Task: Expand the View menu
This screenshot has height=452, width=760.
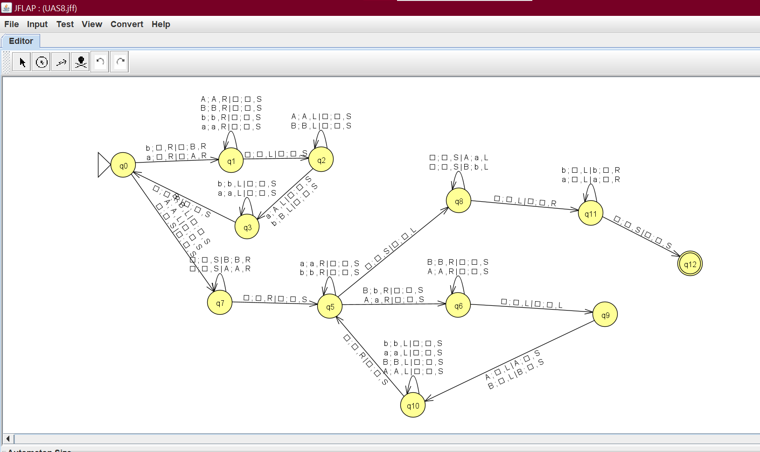Action: [x=92, y=24]
